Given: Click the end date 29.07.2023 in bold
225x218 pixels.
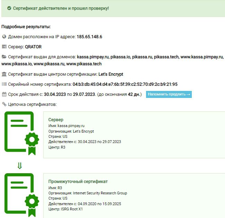Looking at the screenshot, I should pyautogui.click(x=84, y=94).
